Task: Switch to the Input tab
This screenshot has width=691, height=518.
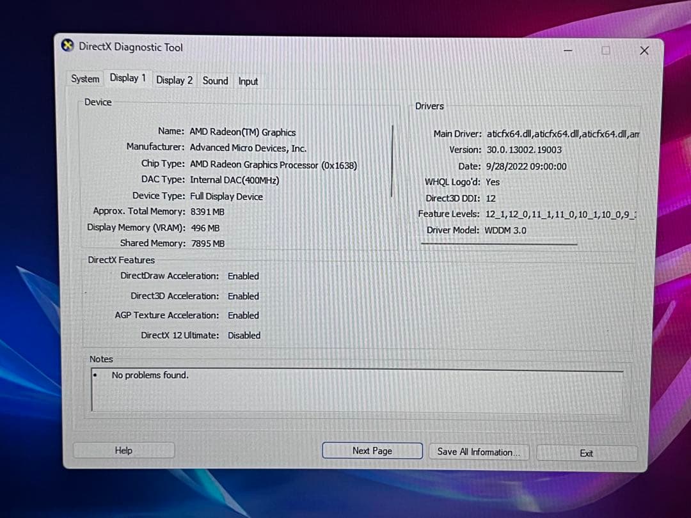Action: (x=248, y=81)
